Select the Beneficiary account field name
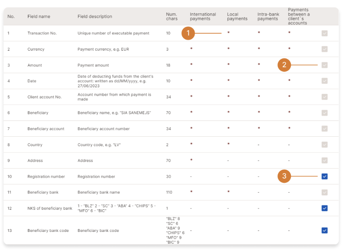Image resolution: width=345 pixels, height=250 pixels. 46,129
